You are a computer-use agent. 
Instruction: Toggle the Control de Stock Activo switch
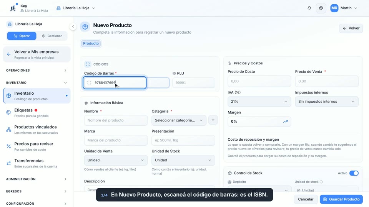tap(354, 173)
